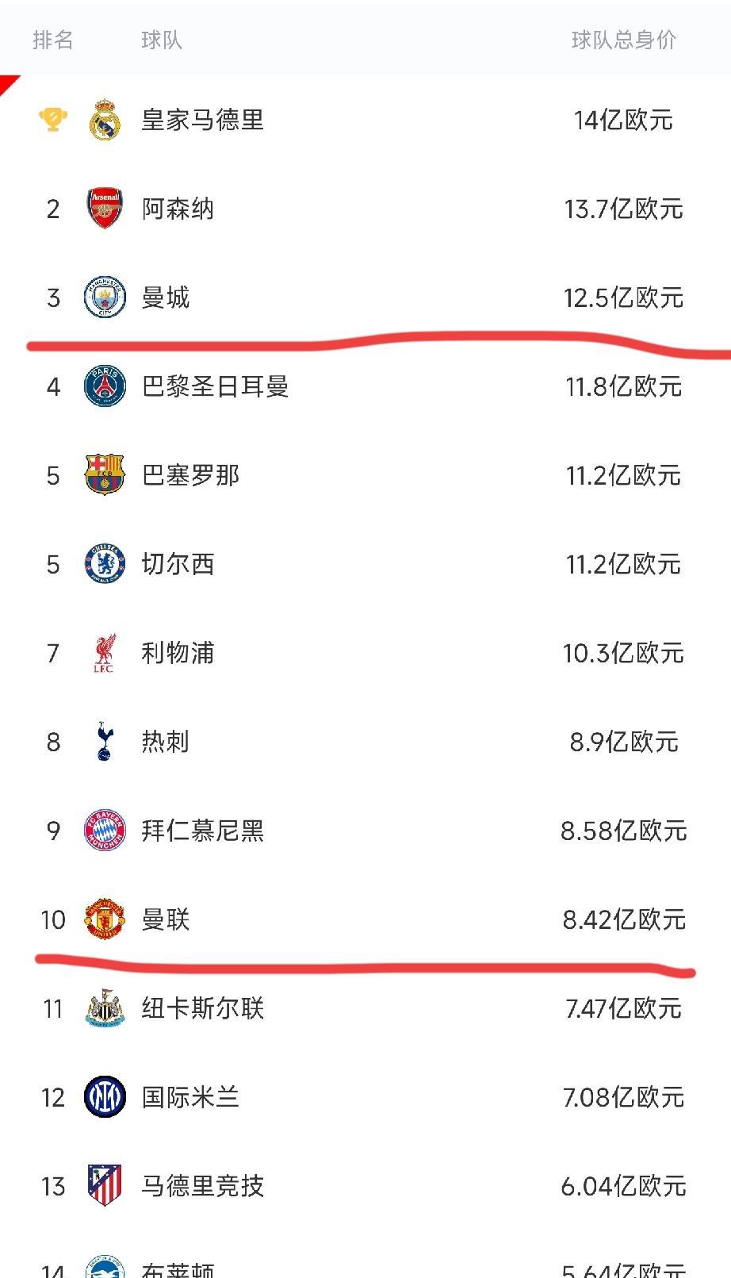
Task: Open team name 皇家马德里
Action: click(x=202, y=121)
